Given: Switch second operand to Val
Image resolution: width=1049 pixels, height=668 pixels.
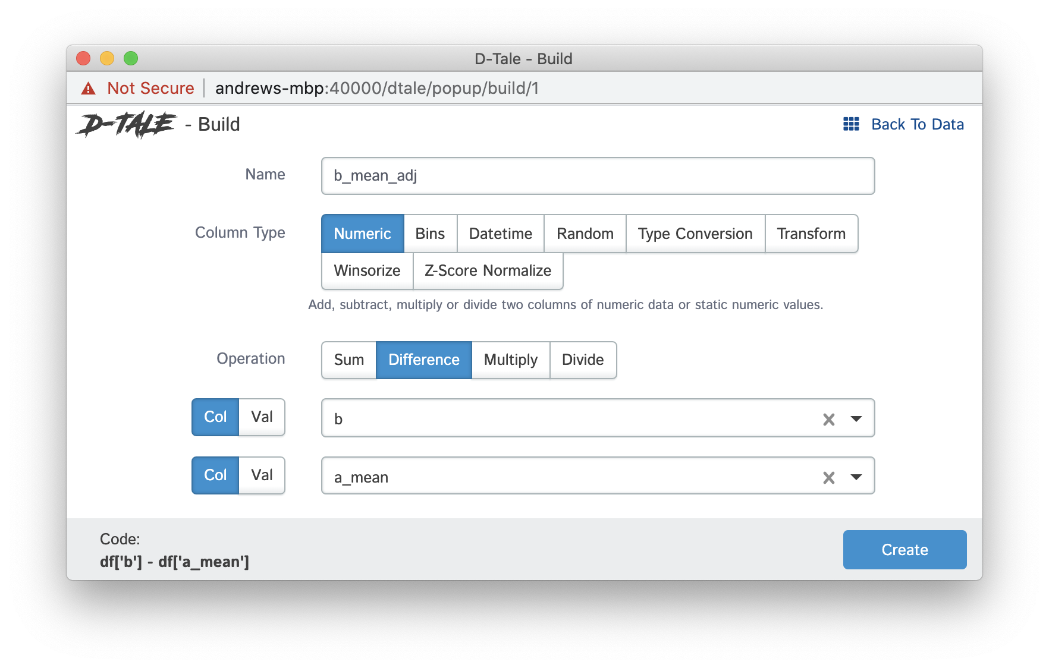Looking at the screenshot, I should point(262,475).
